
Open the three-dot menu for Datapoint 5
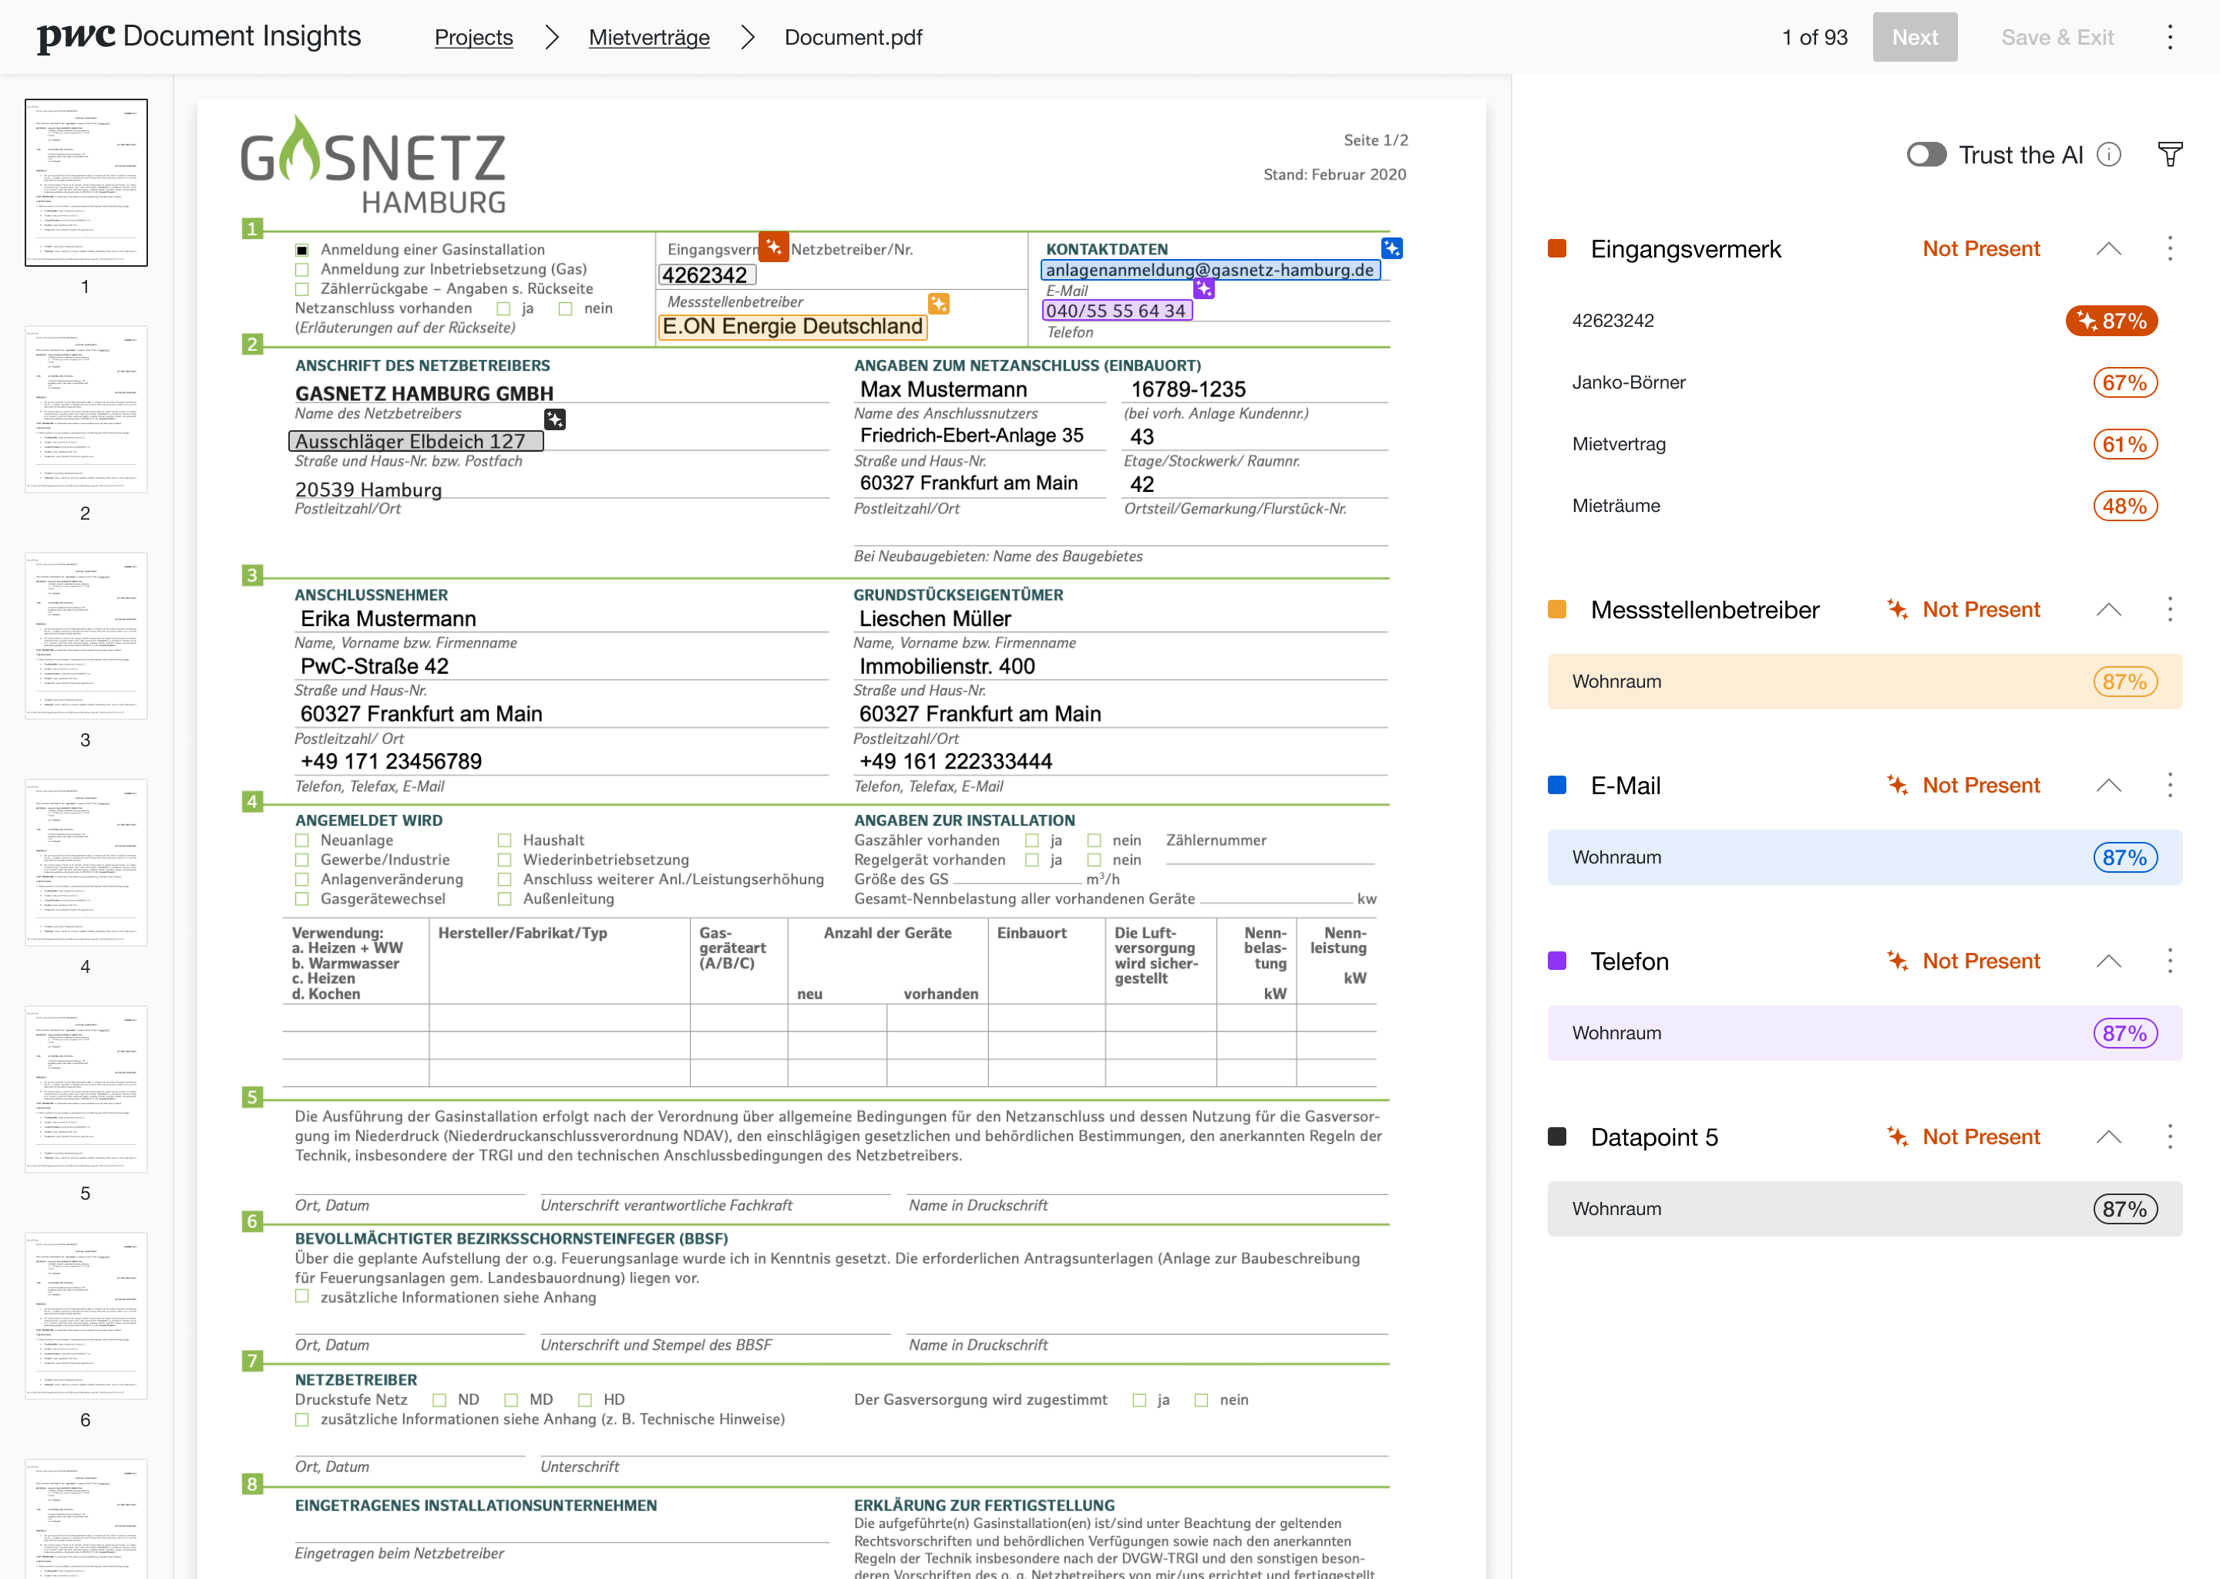2169,1137
